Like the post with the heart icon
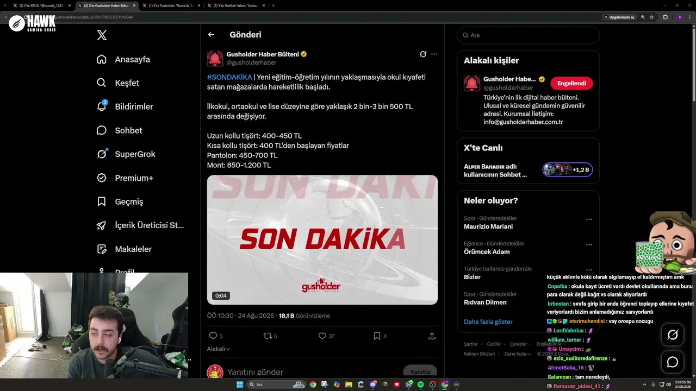696x391 pixels. [322, 336]
